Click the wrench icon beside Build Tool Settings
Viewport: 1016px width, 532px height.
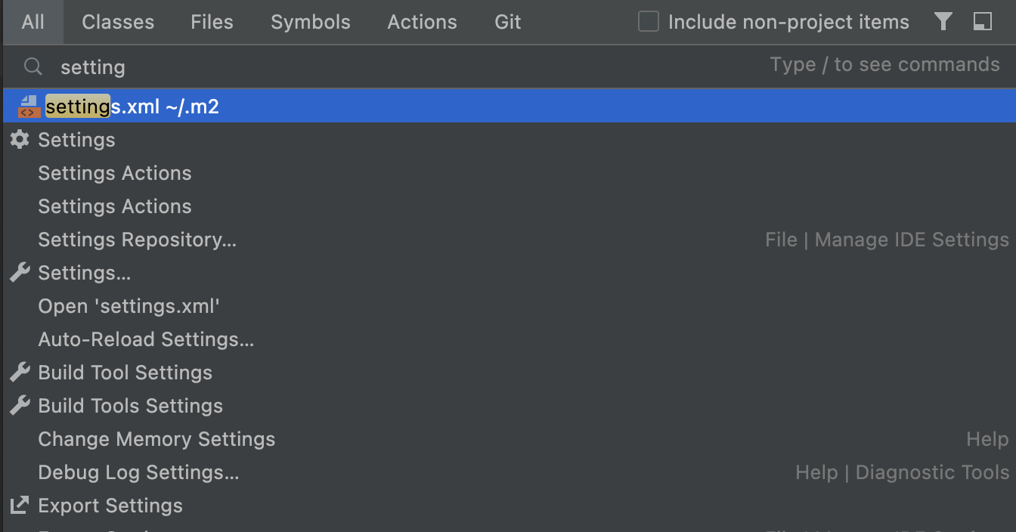click(x=20, y=373)
